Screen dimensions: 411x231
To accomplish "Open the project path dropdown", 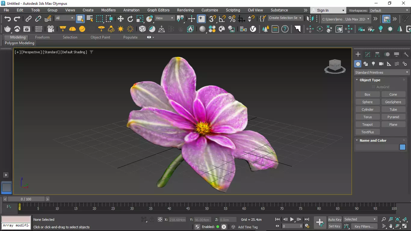I will [346, 19].
